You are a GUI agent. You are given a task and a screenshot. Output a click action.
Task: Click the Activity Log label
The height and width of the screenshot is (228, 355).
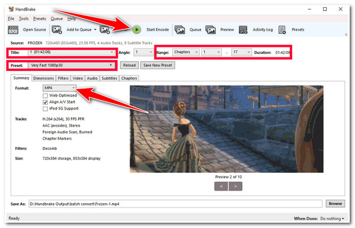(263, 30)
